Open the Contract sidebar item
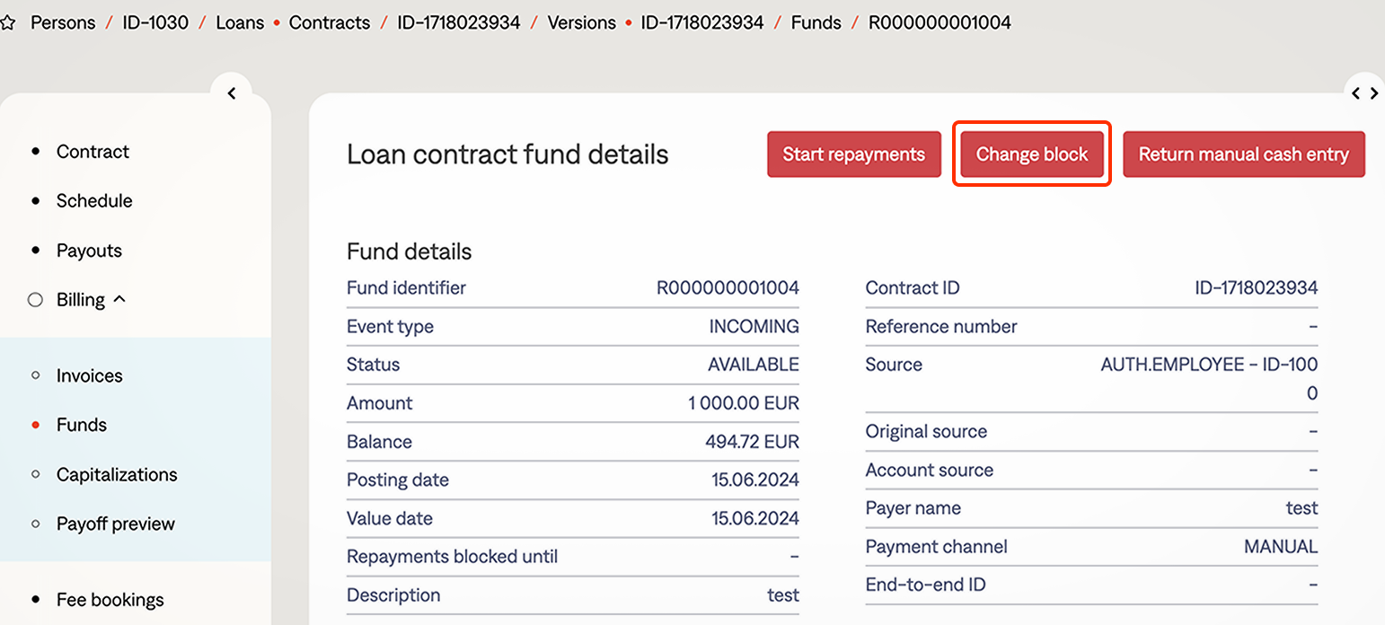Screen dimensions: 1385x625 click(93, 152)
